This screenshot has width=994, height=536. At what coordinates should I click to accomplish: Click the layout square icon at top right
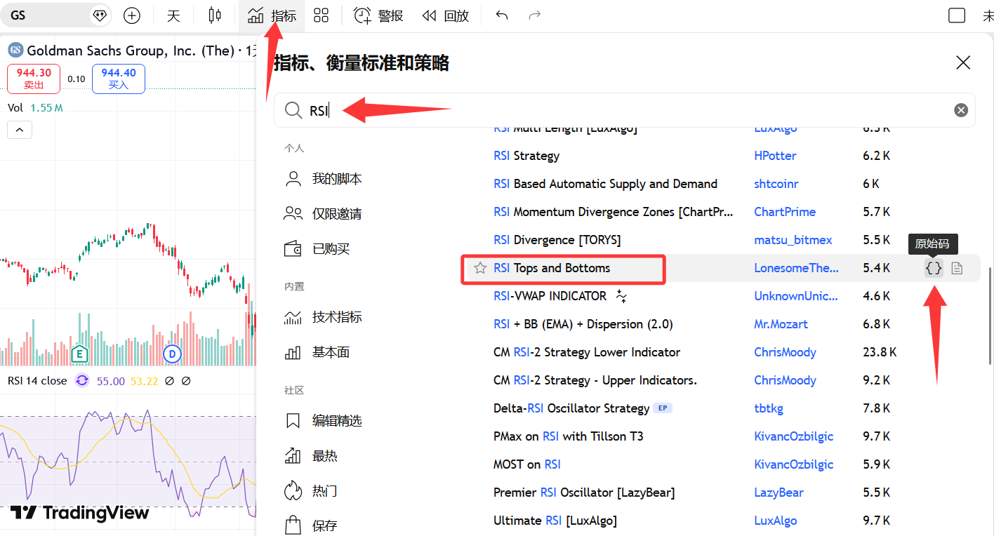tap(957, 15)
